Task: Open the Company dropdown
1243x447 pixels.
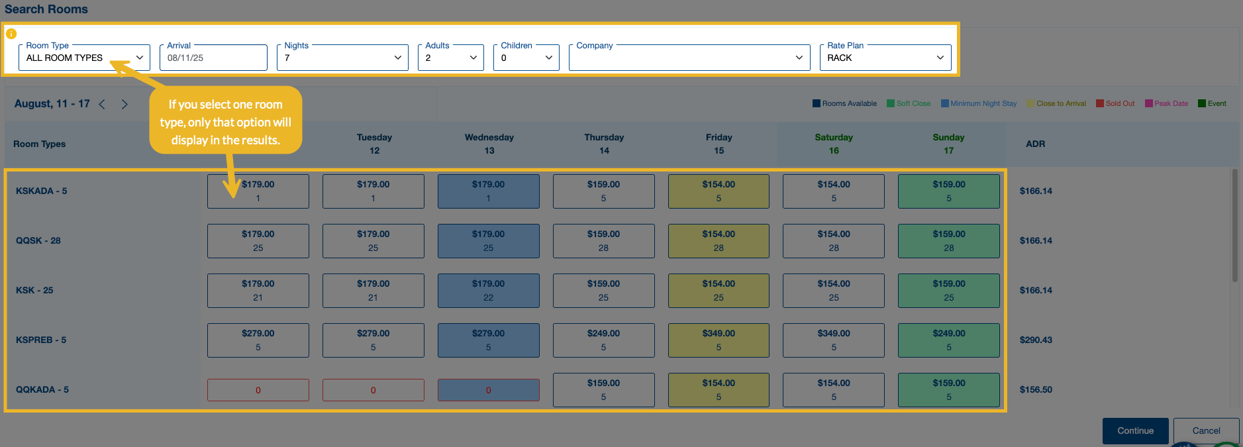Action: click(x=689, y=58)
